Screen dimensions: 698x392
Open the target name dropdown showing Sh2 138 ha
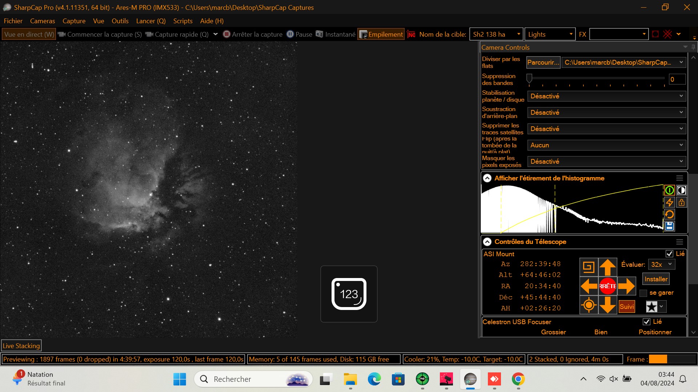click(x=496, y=34)
